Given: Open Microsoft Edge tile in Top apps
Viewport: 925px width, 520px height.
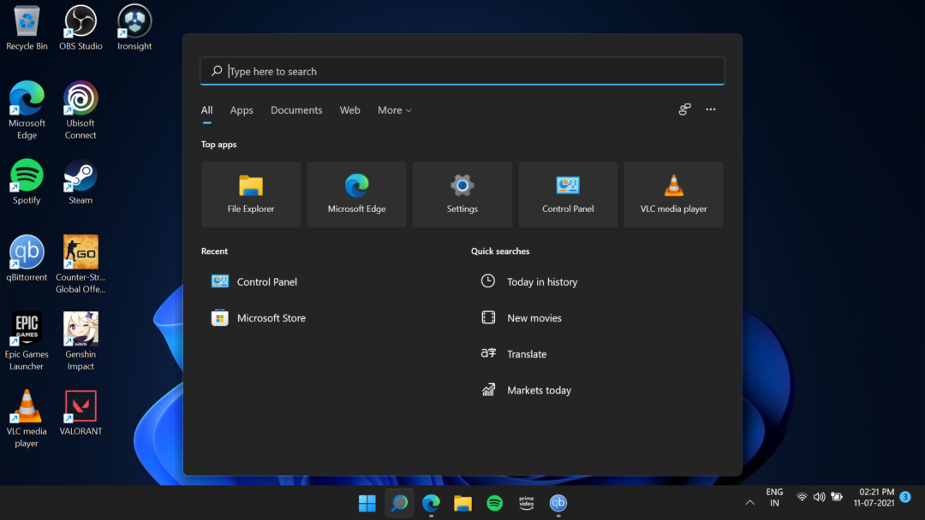Looking at the screenshot, I should pyautogui.click(x=356, y=194).
